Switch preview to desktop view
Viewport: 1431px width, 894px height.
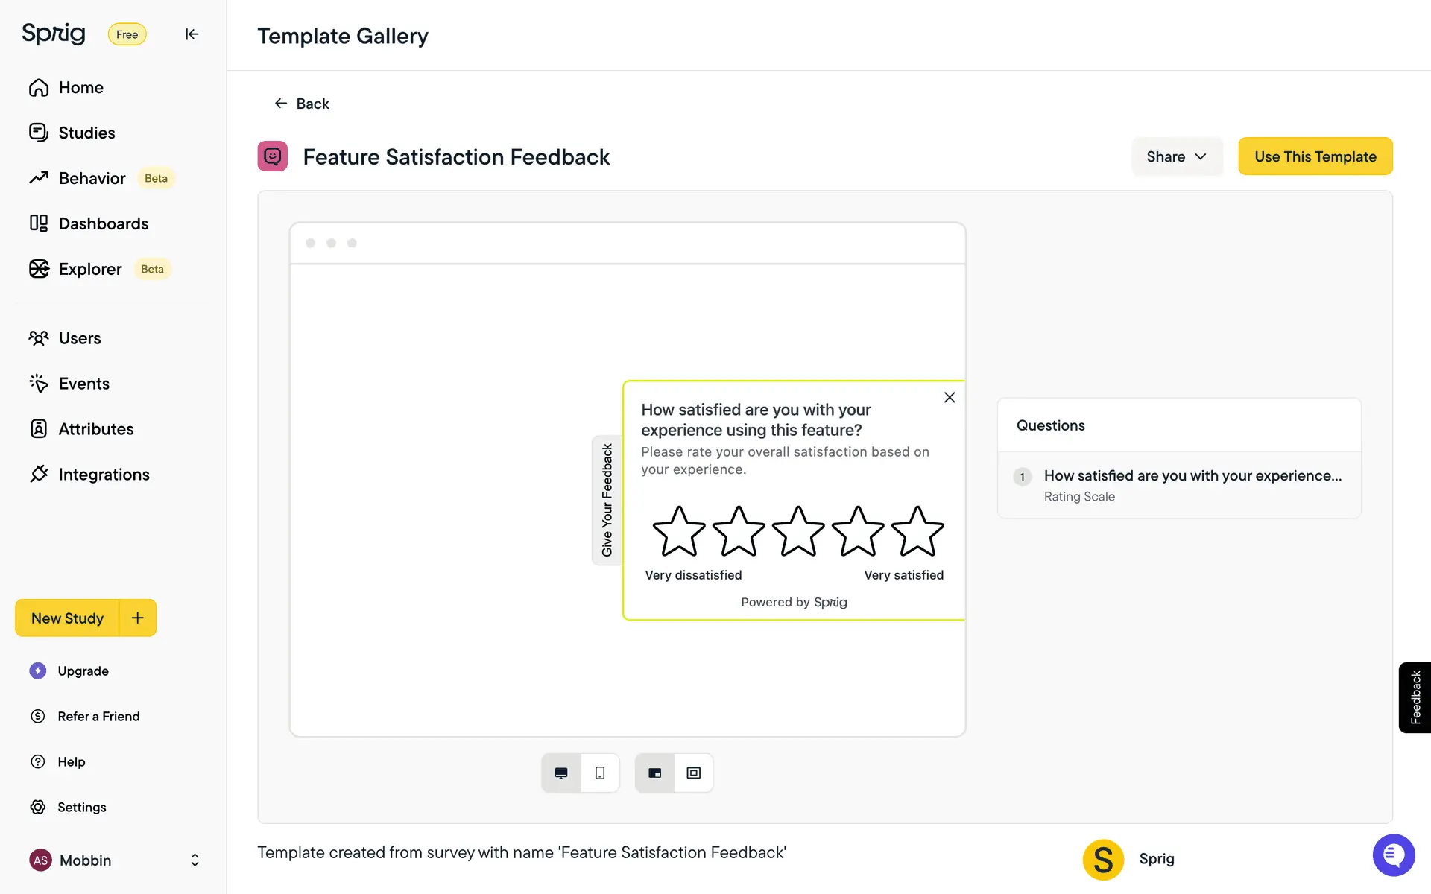561,773
